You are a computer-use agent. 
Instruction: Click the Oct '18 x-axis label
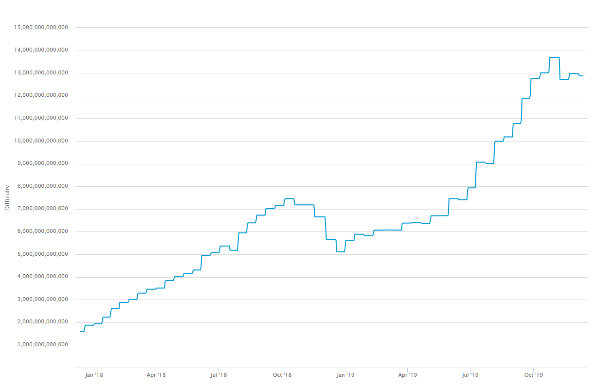(282, 375)
